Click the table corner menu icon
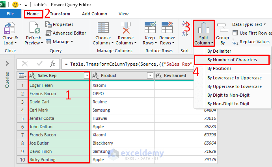 pyautogui.click(x=22, y=75)
